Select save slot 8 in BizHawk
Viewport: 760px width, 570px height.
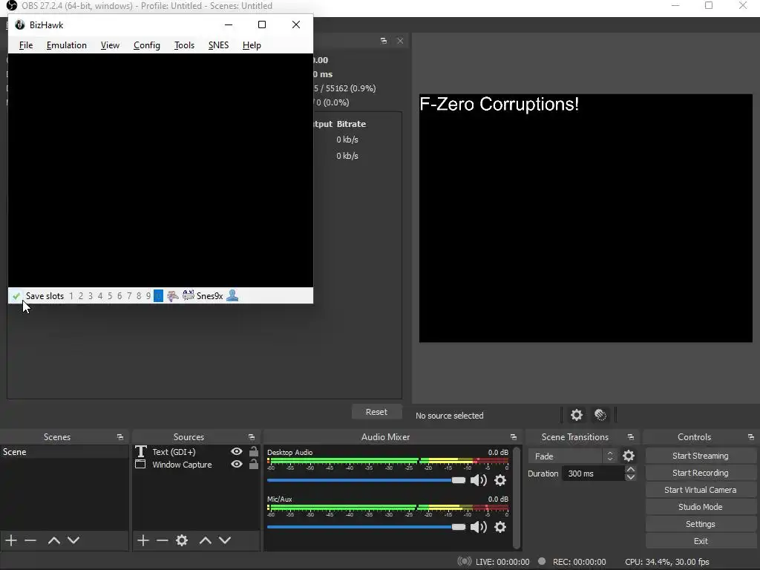point(139,296)
